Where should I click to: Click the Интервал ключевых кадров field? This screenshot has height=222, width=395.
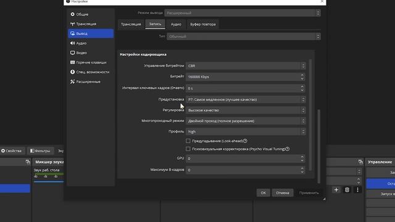(x=246, y=88)
